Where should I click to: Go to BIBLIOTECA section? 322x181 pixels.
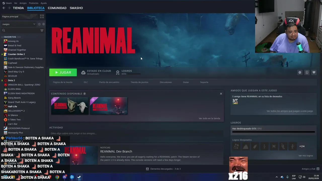(x=36, y=8)
